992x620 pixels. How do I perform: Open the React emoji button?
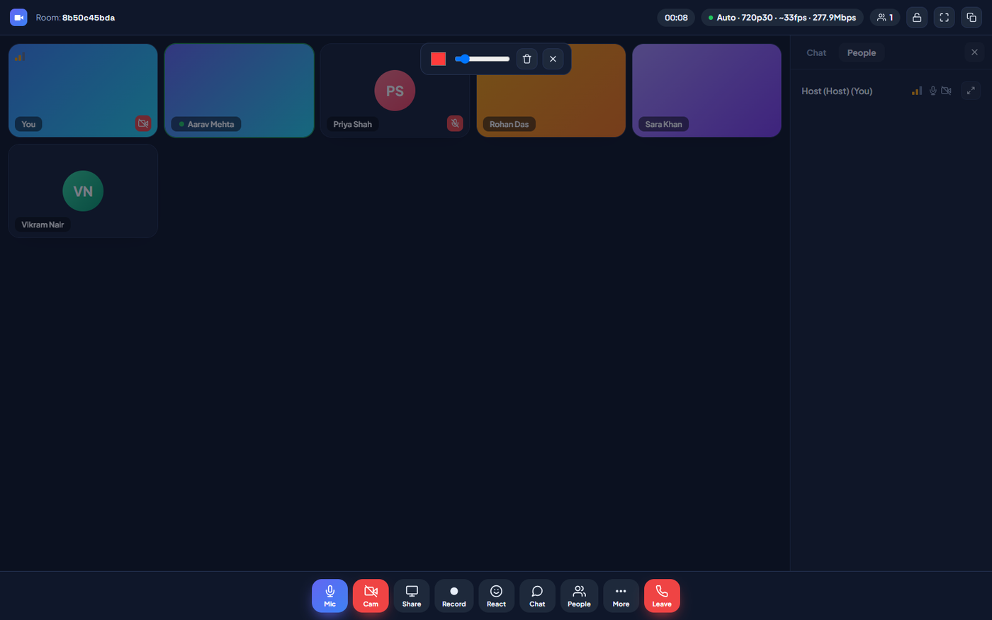click(496, 596)
